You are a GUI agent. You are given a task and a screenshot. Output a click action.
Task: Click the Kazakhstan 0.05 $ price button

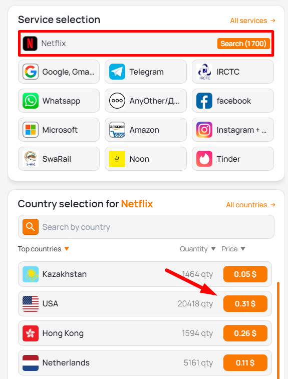pos(245,274)
